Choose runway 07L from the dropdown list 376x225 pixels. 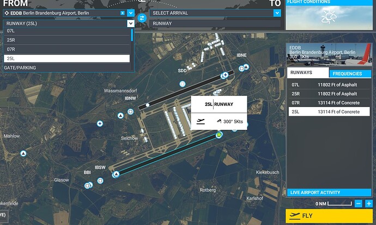click(66, 31)
